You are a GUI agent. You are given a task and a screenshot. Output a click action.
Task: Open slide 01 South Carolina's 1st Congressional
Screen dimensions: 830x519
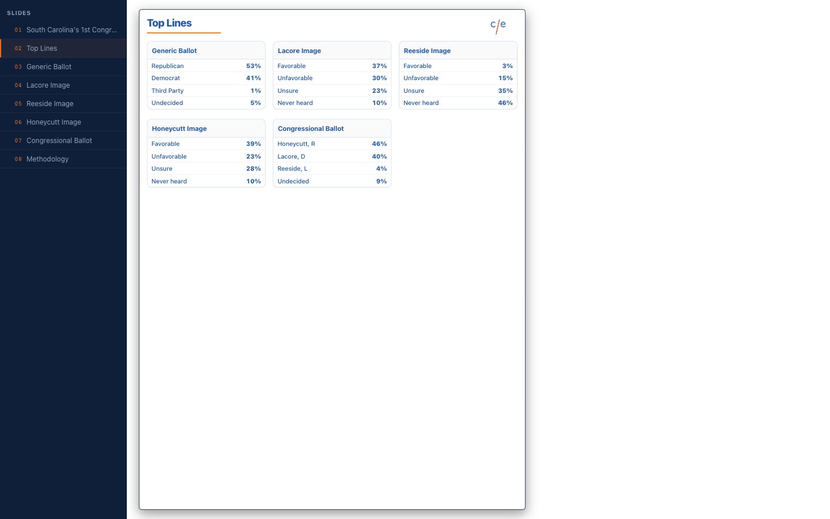tap(63, 30)
